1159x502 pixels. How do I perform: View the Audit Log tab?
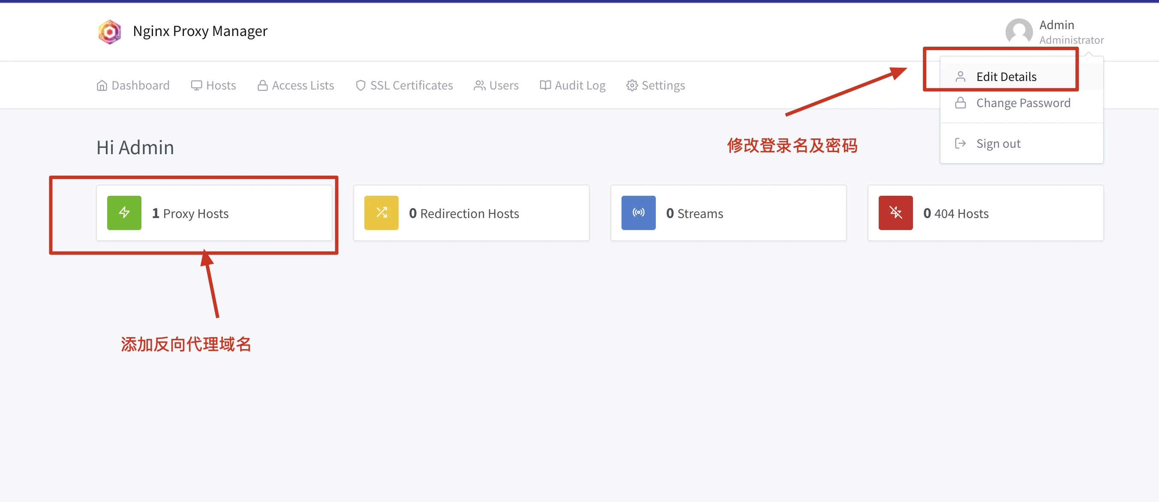pos(572,85)
